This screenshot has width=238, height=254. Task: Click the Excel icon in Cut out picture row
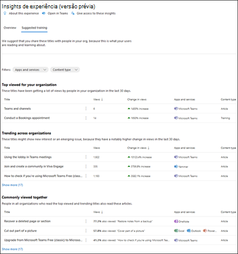176,231
